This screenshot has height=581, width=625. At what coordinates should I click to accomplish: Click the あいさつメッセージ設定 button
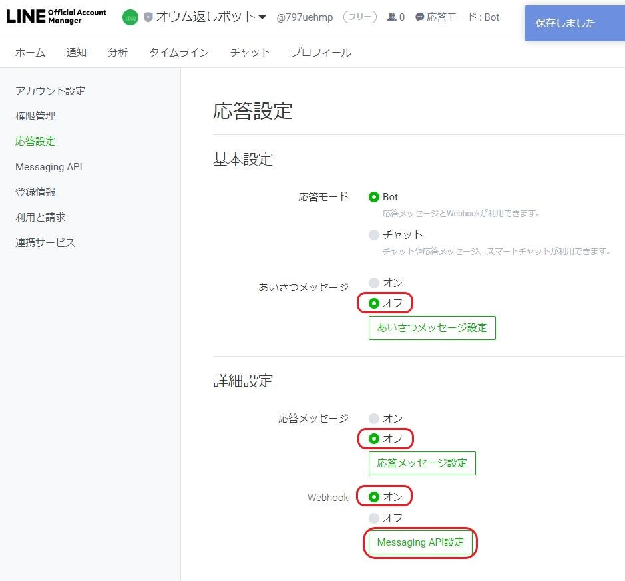point(432,328)
